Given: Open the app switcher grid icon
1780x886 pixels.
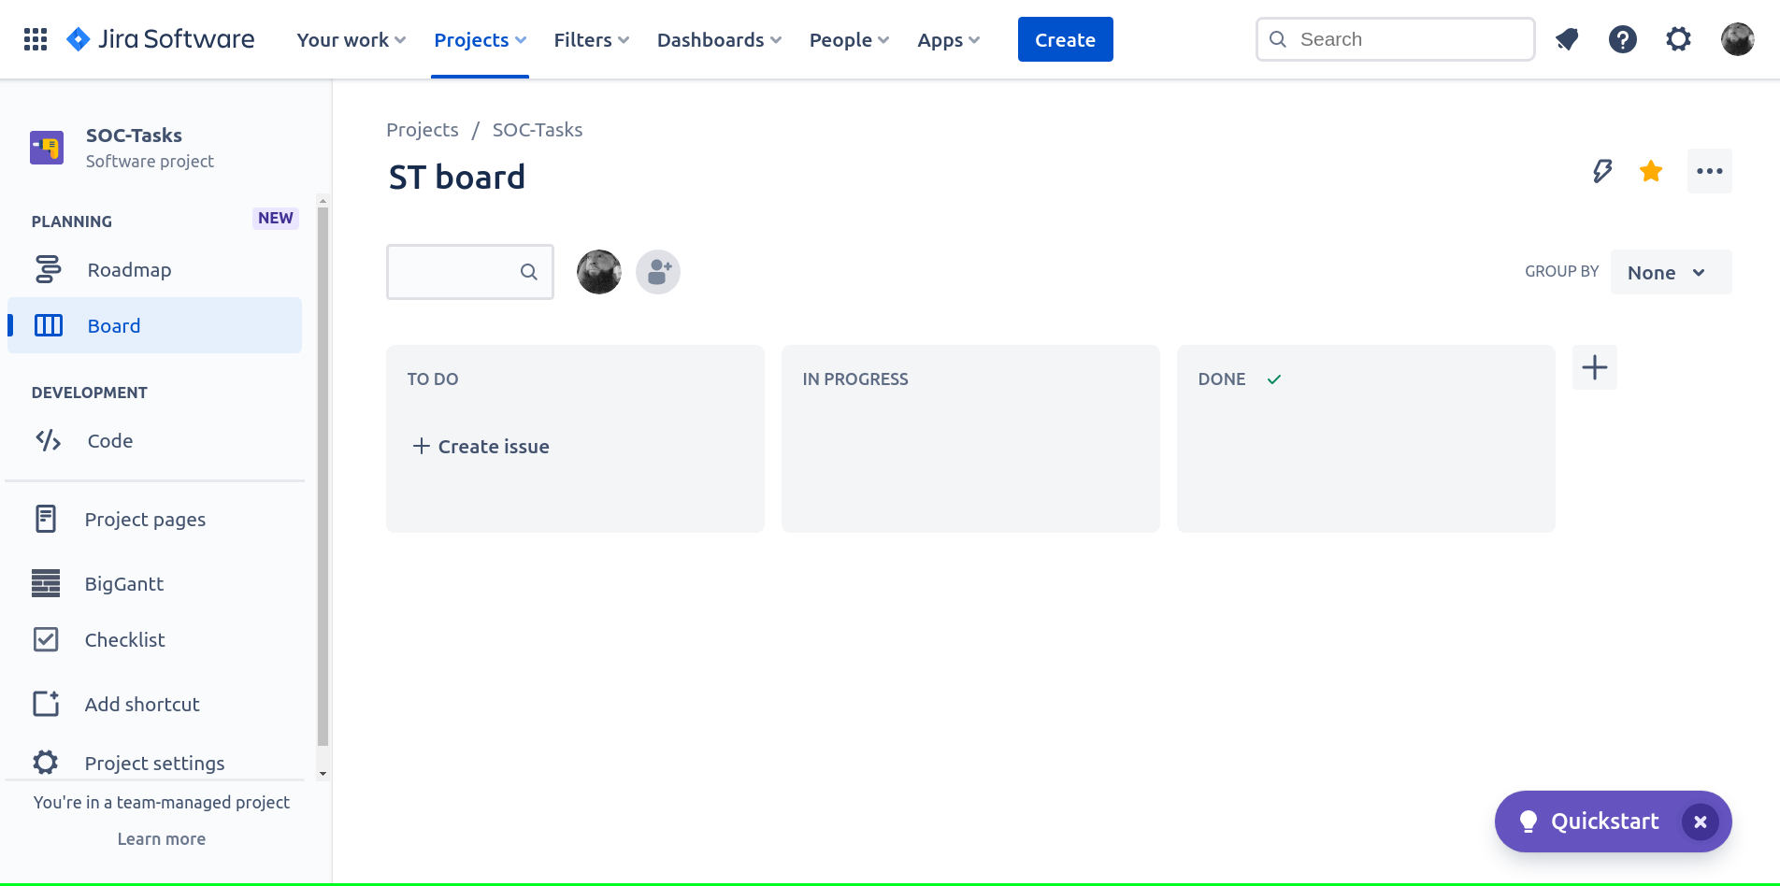Looking at the screenshot, I should [x=34, y=39].
